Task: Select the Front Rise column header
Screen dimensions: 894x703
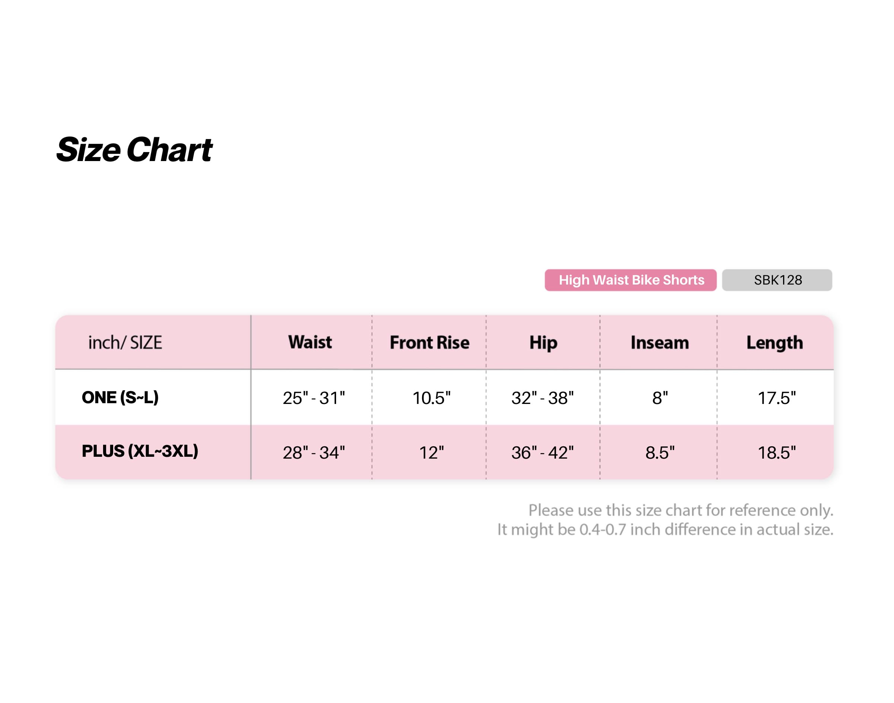Action: 429,343
